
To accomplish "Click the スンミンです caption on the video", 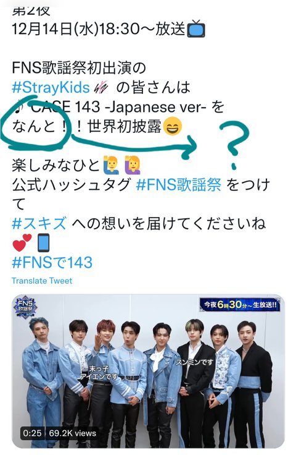I will (194, 362).
